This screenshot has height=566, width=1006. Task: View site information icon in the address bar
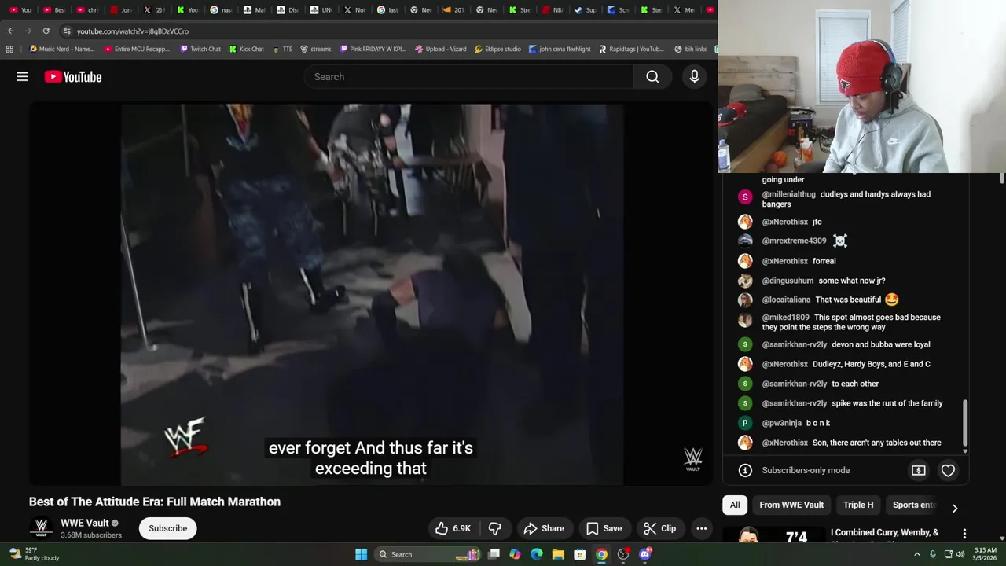pos(68,31)
